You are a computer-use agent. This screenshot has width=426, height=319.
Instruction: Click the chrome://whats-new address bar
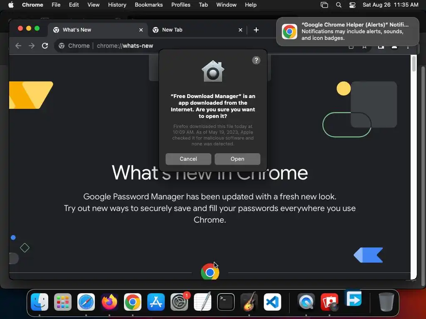(125, 46)
